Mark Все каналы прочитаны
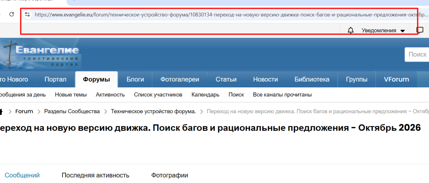The height and width of the screenshot is (183, 429). 282,95
